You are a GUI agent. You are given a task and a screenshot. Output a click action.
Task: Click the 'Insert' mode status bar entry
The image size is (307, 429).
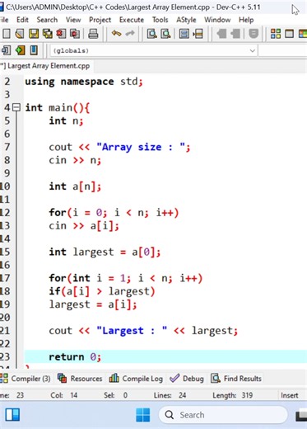coord(289,395)
